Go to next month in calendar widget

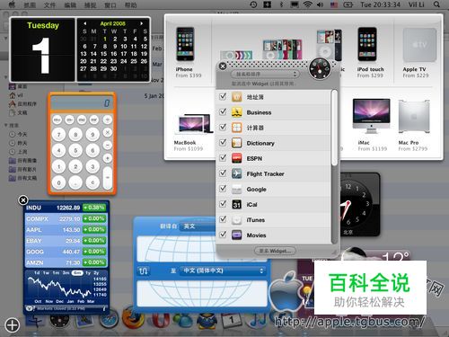(x=141, y=23)
